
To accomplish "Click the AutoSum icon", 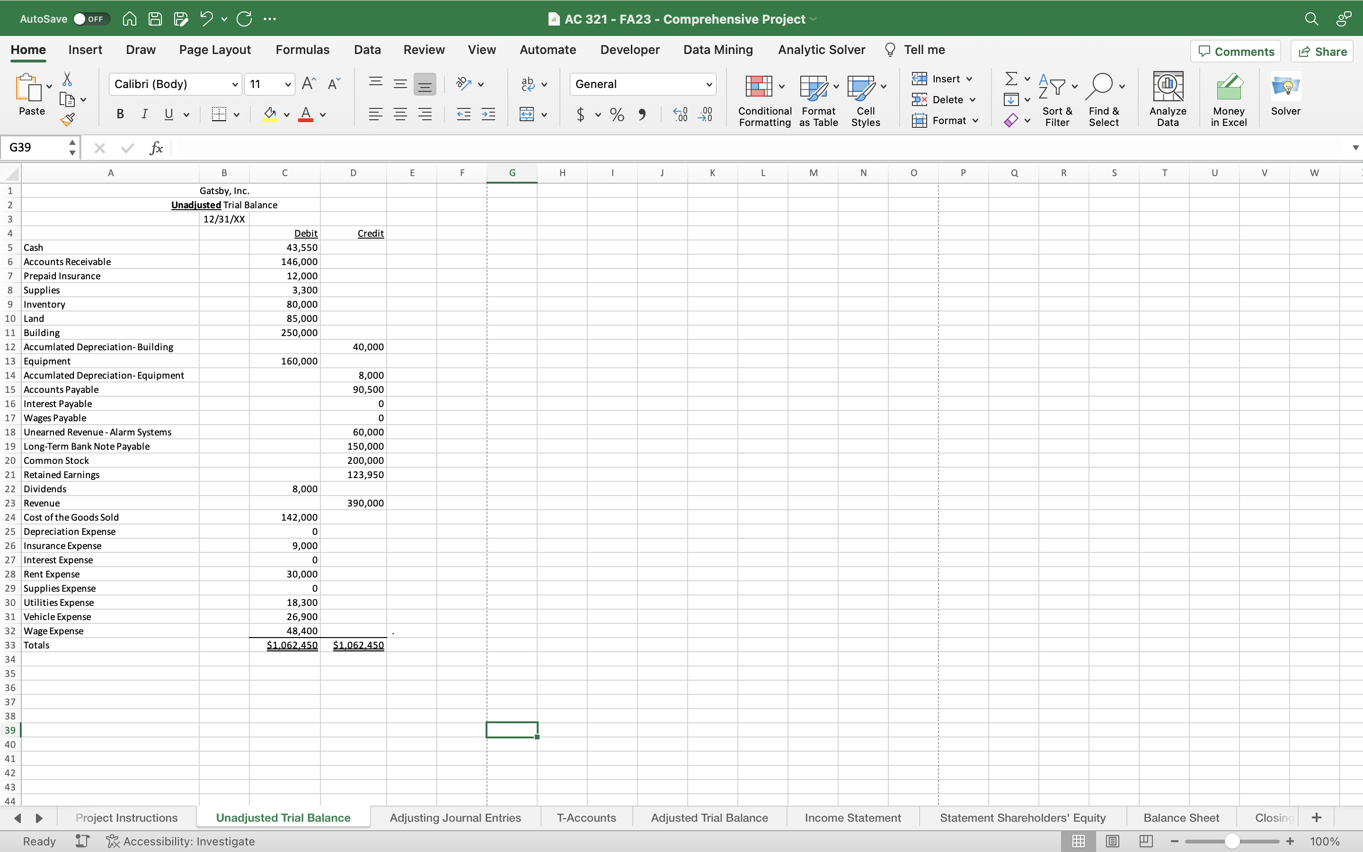I will tap(1010, 78).
